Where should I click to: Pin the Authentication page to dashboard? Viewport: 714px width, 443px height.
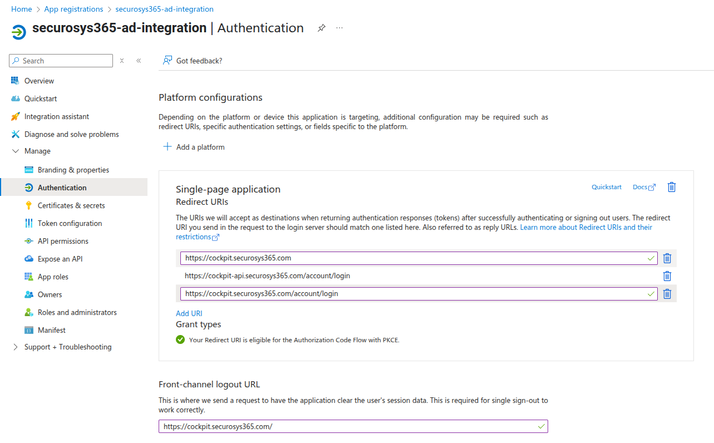[x=321, y=28]
